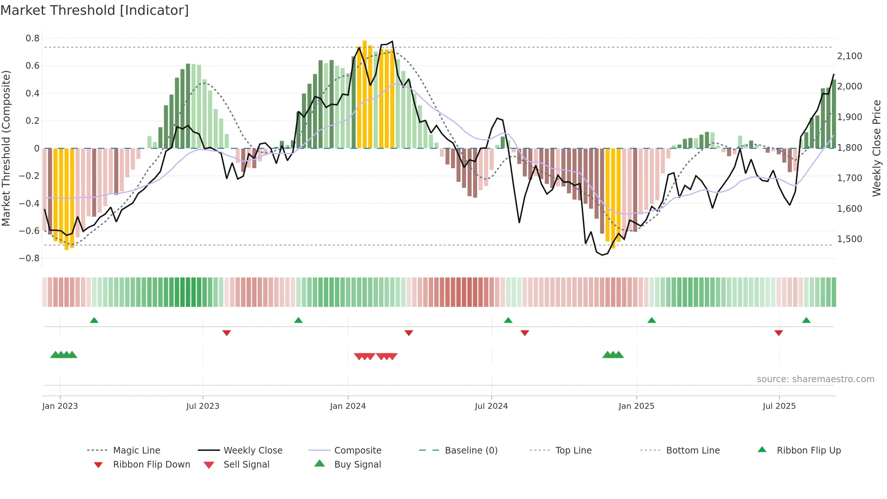This screenshot has width=887, height=499.
Task: Click the −0.8 left axis tick label
Action: 29,258
